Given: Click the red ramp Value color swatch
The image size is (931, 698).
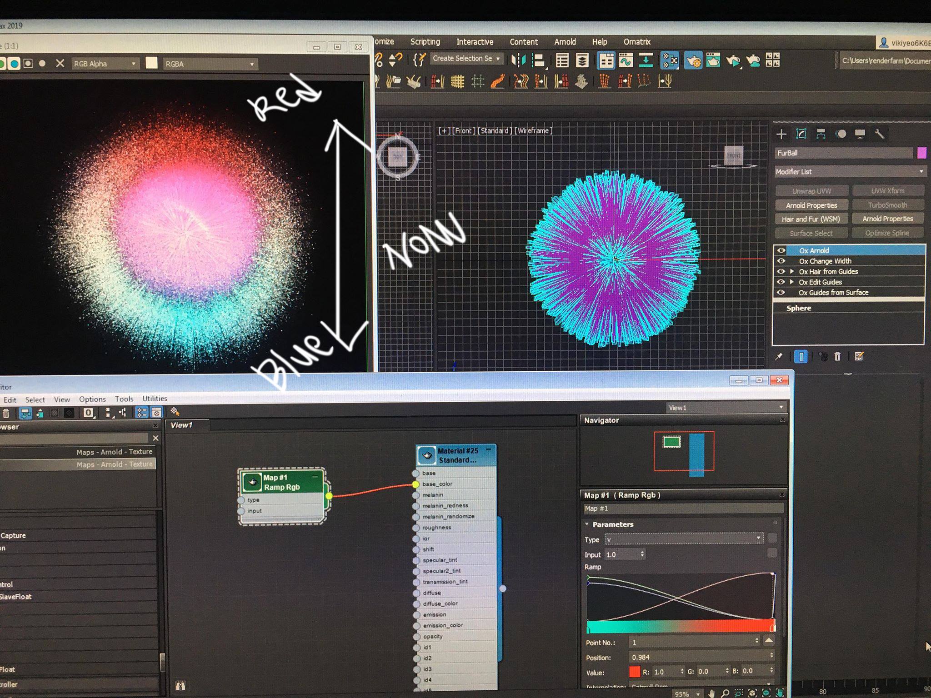Looking at the screenshot, I should click(x=635, y=671).
